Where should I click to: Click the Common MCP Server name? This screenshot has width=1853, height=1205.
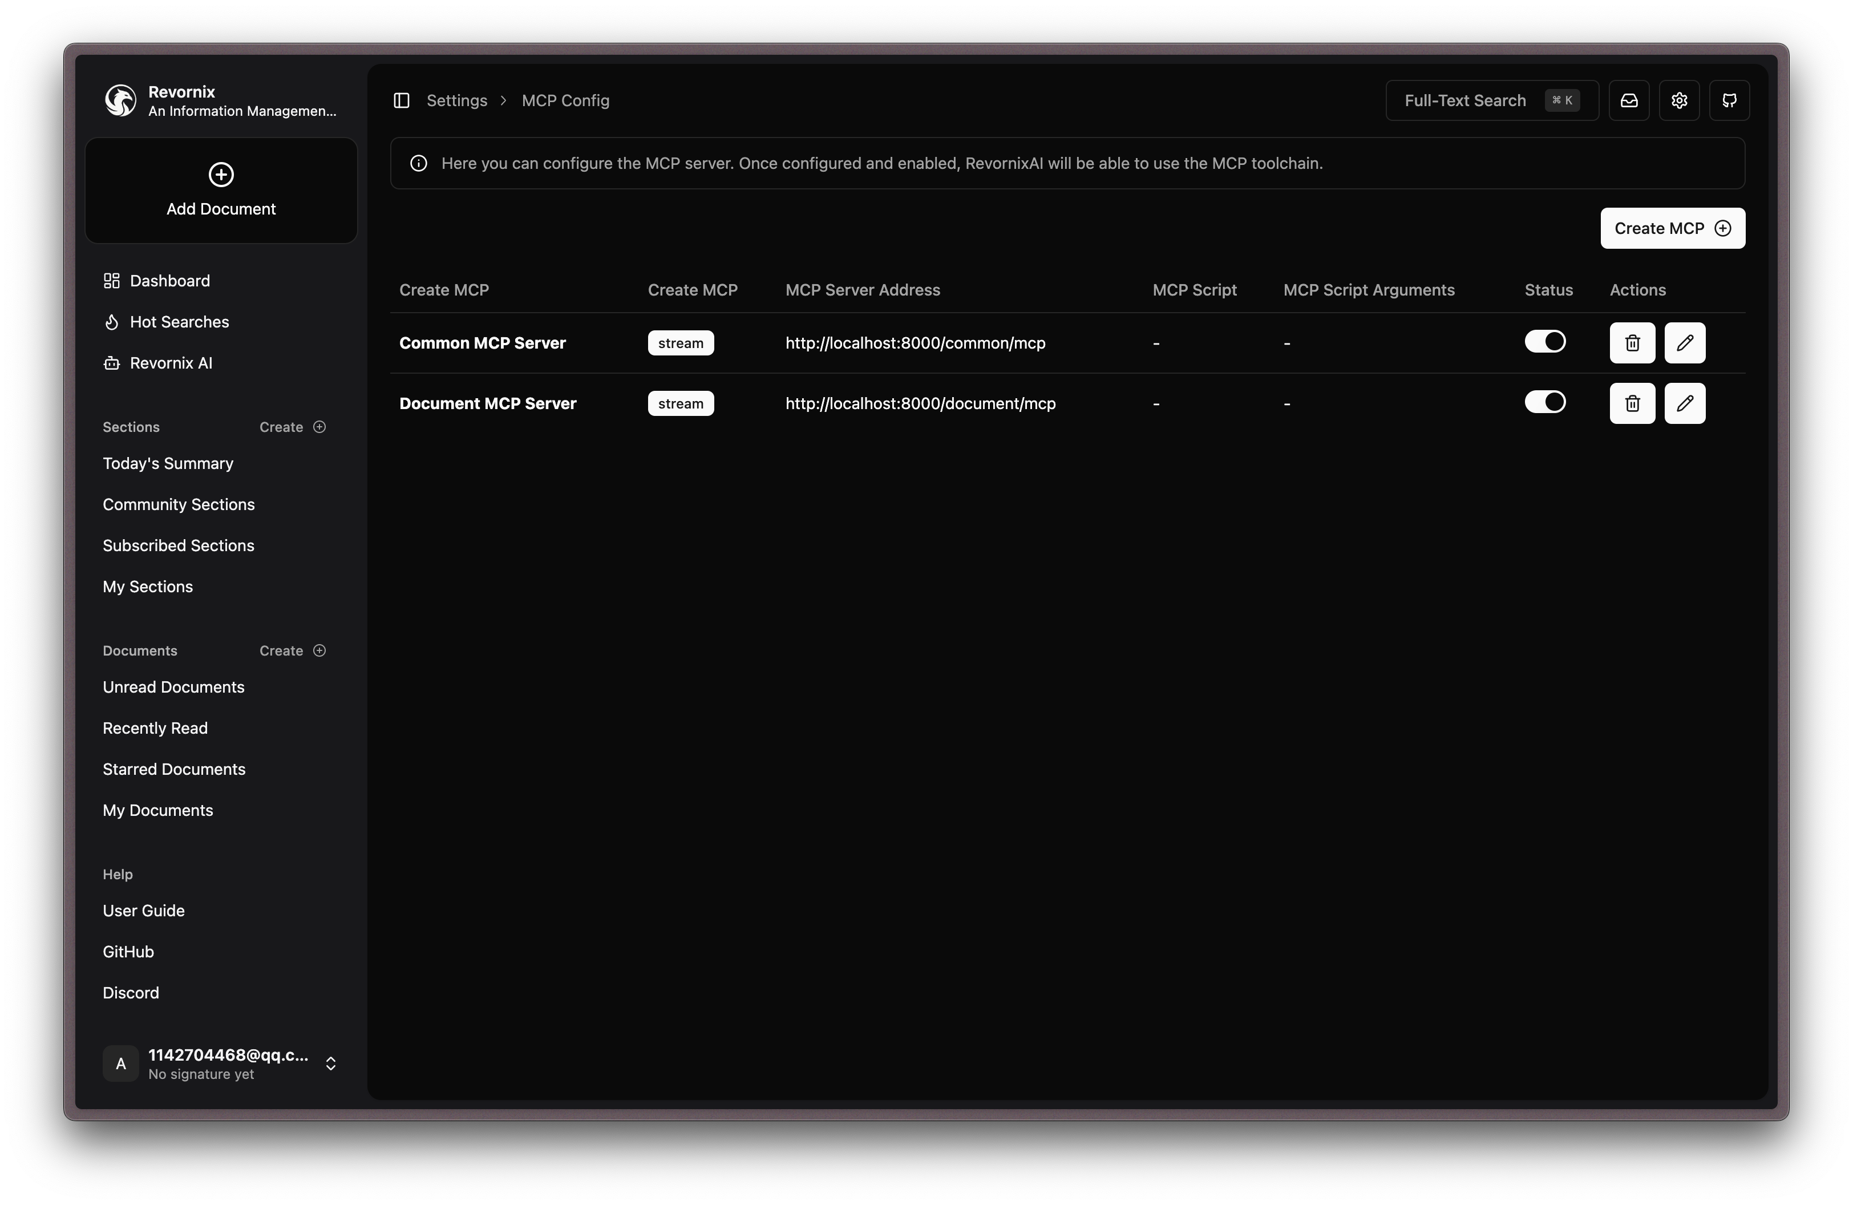(x=483, y=343)
